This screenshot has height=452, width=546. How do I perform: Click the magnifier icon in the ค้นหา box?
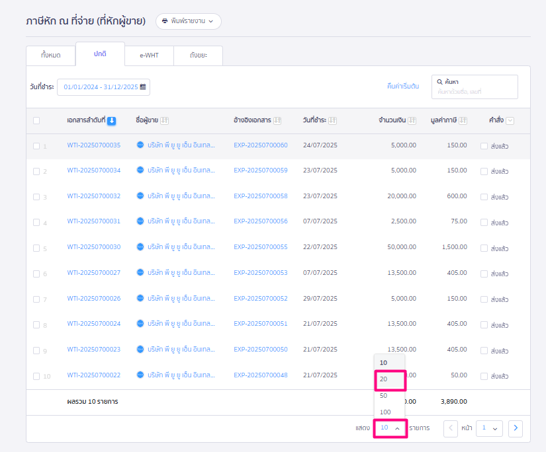(440, 82)
